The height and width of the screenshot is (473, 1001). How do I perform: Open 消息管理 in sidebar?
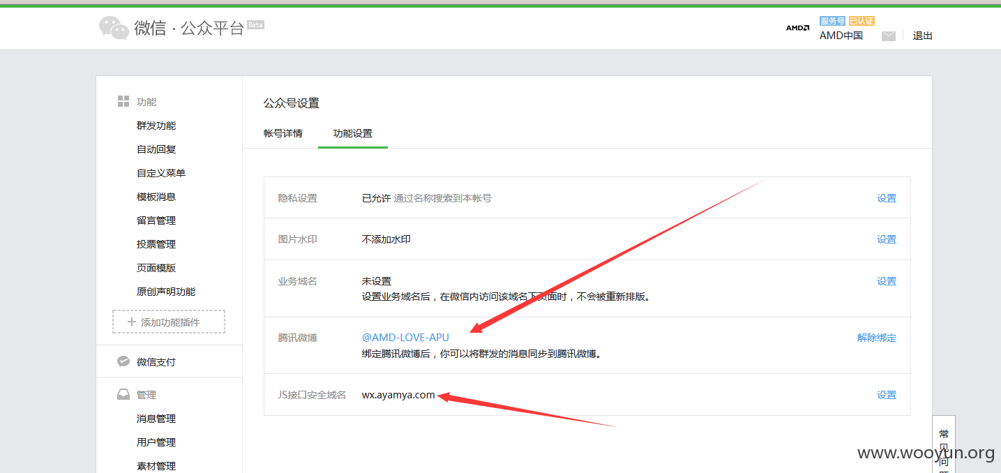(x=156, y=419)
